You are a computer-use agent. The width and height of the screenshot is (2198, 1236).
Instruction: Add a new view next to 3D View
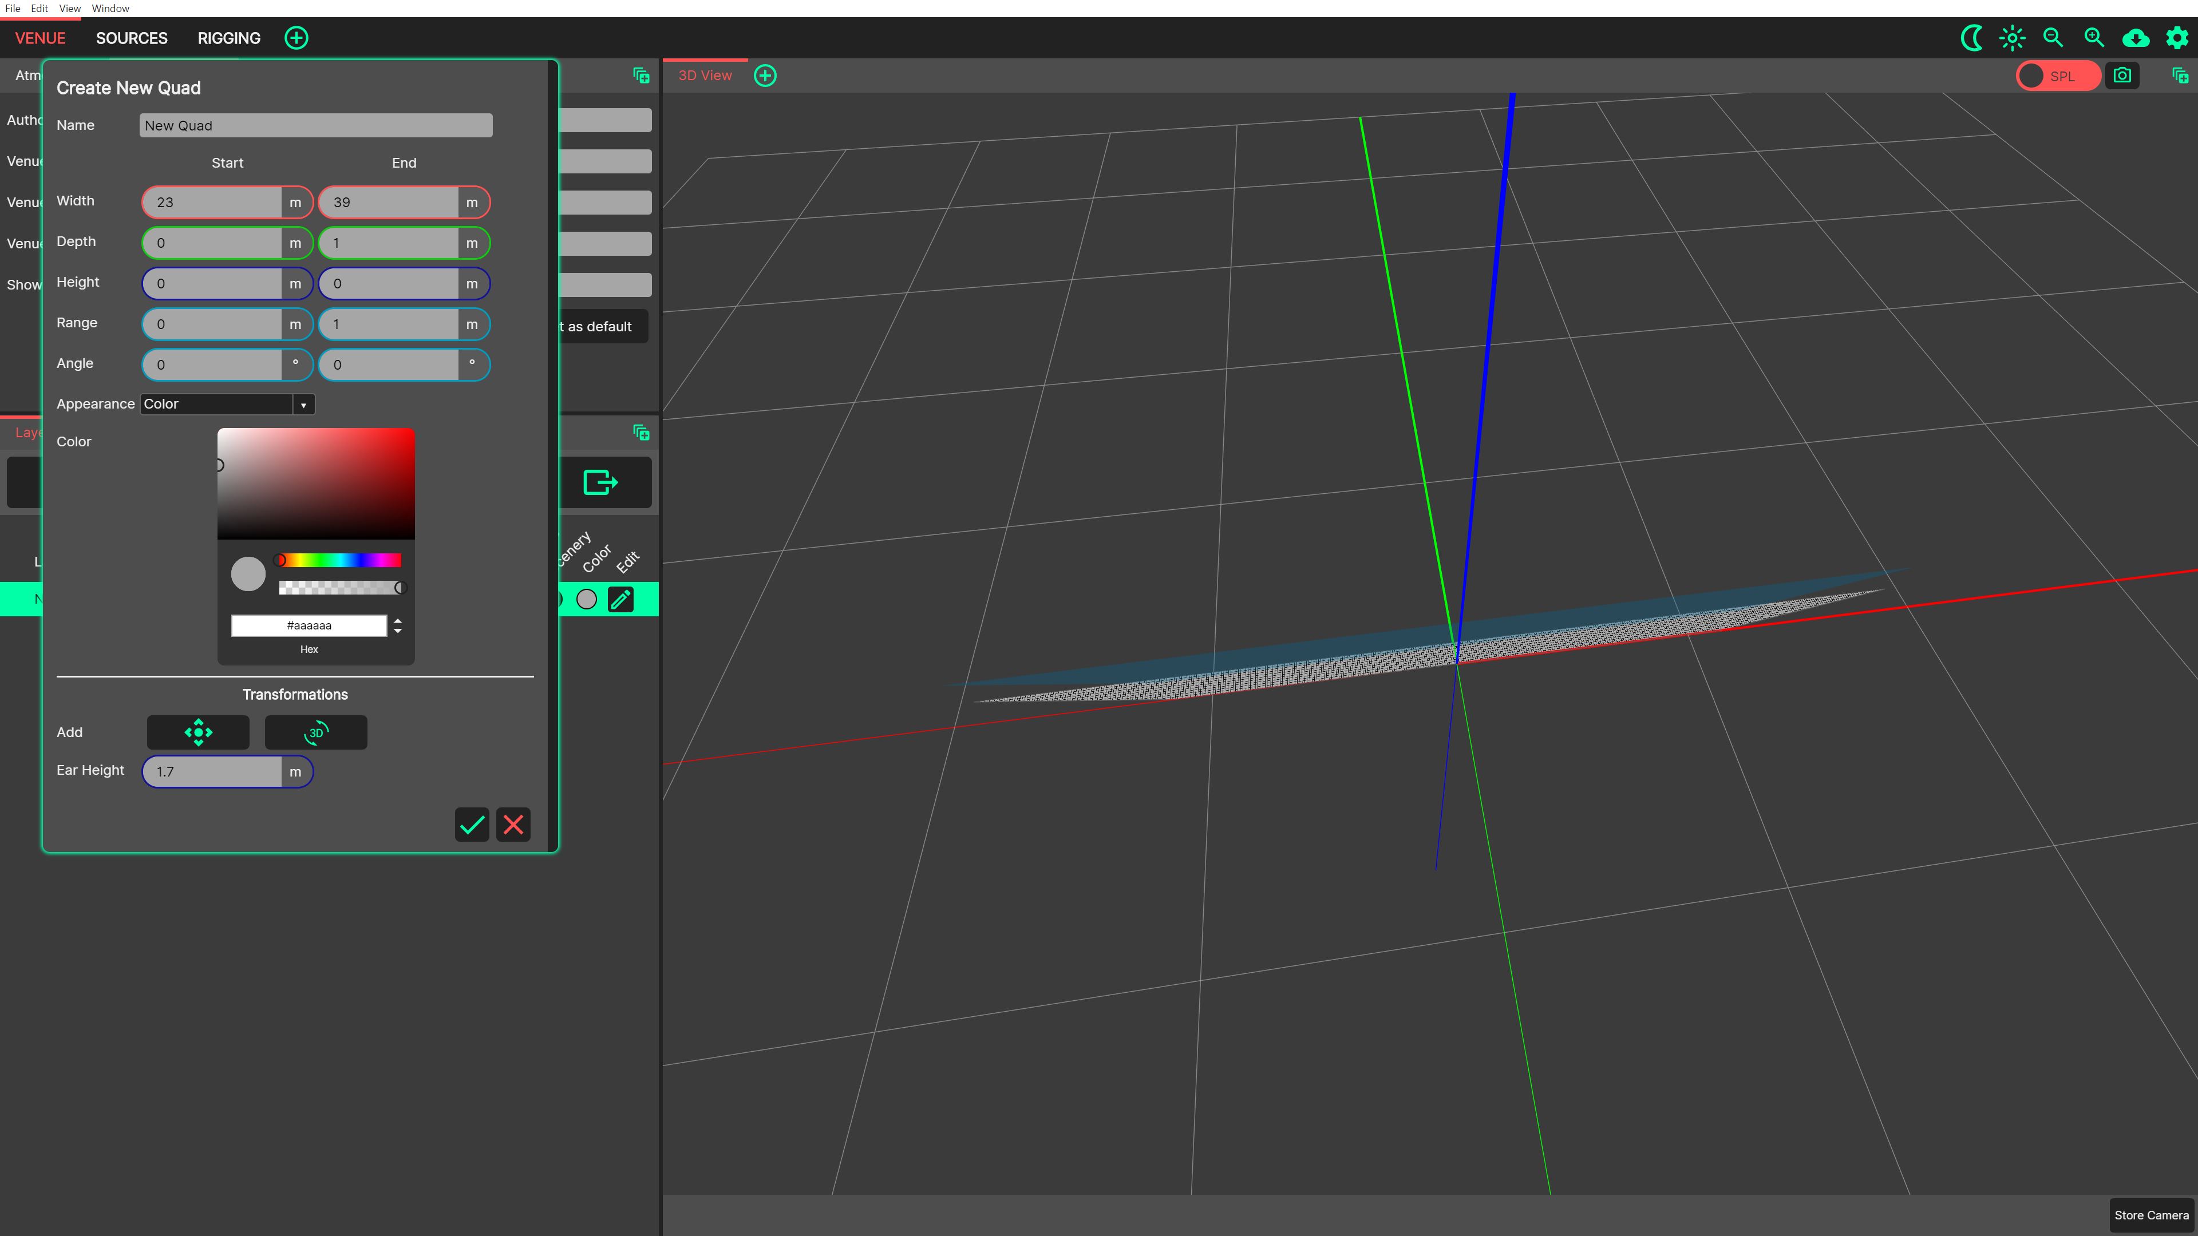pyautogui.click(x=765, y=75)
